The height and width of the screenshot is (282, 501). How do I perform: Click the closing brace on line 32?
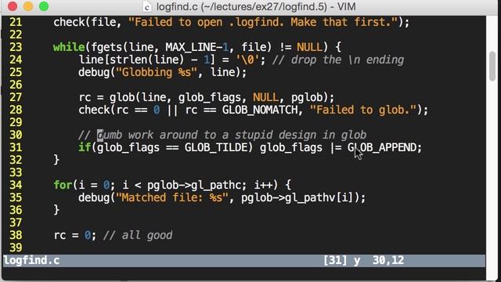[56, 160]
